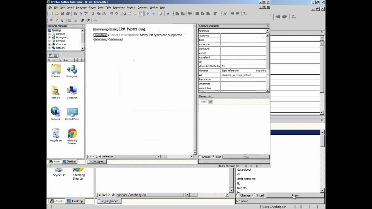The width and height of the screenshot is (372, 209).
Task: Select the c_list_benefi document tab in back window
Action: pos(109,201)
